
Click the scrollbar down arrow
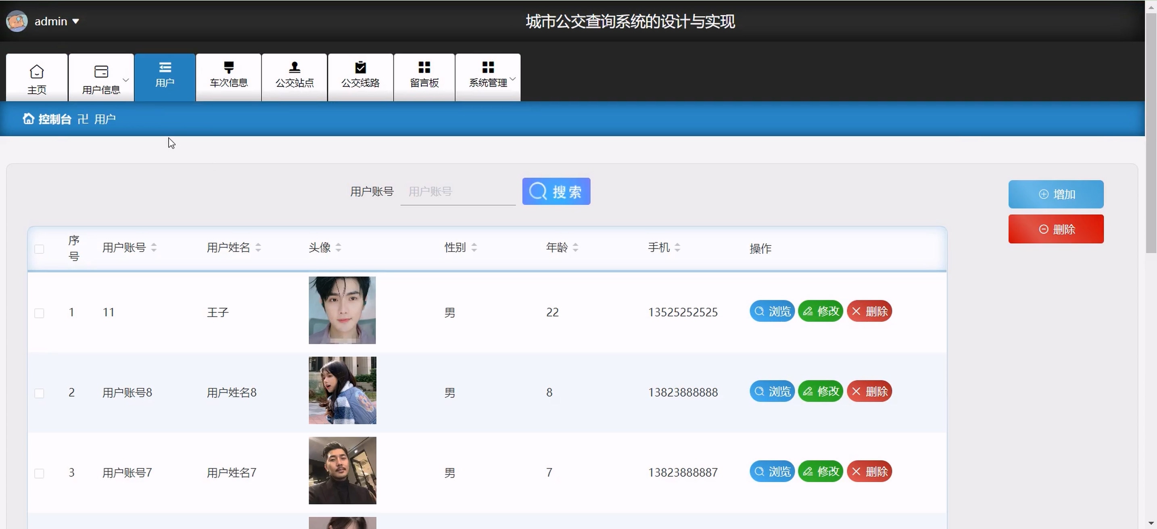[x=1151, y=523]
